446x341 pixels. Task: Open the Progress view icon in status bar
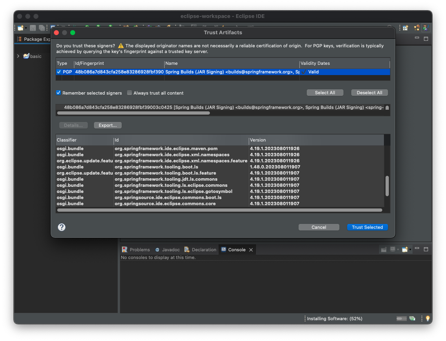[x=412, y=319]
